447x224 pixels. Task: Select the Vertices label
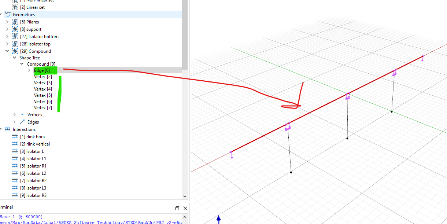tap(35, 115)
